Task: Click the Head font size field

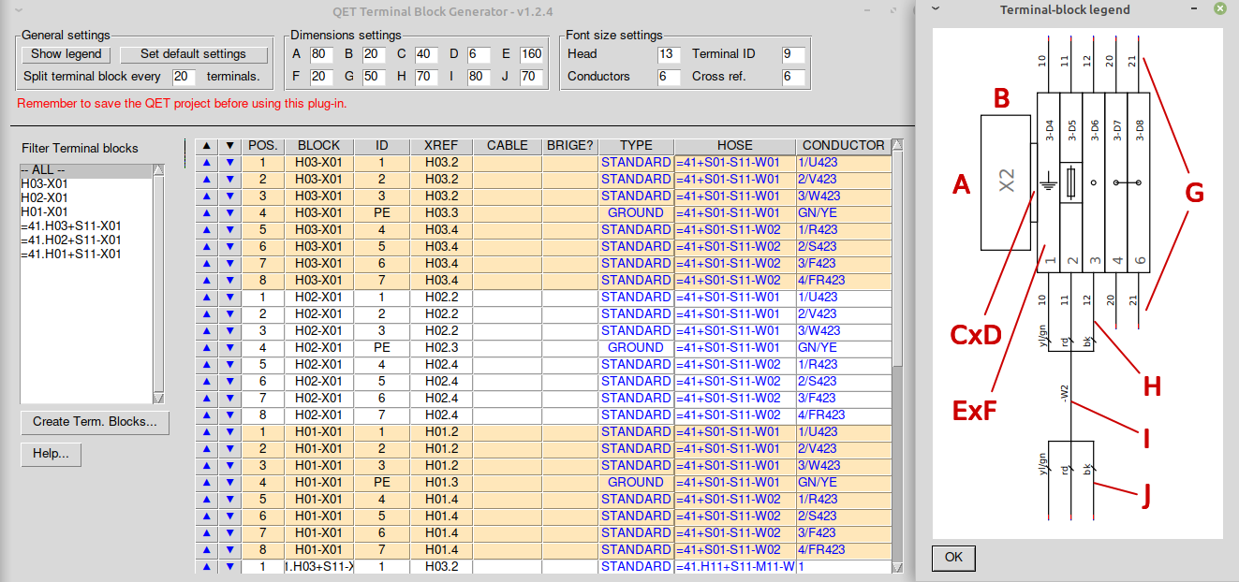Action: (x=669, y=54)
